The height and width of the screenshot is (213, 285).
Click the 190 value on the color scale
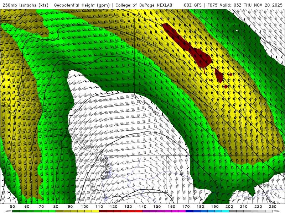coord(215,207)
